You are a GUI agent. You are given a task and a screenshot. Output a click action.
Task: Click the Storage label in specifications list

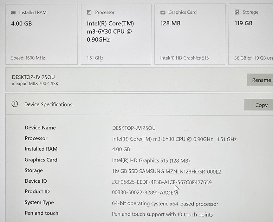[34, 170]
